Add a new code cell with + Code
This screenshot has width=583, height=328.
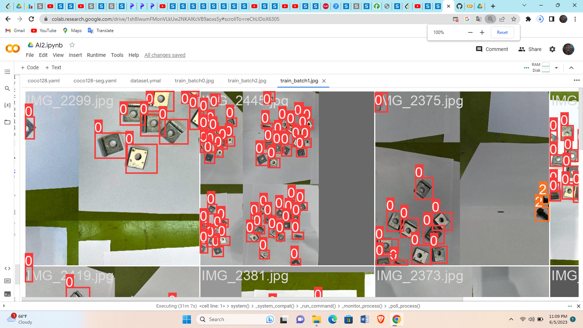click(30, 67)
